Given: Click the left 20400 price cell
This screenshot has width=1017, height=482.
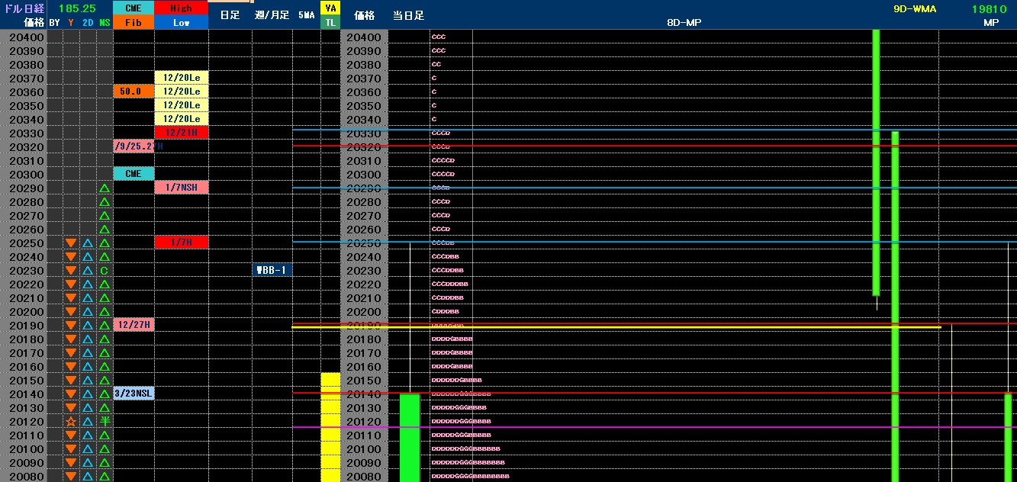Looking at the screenshot, I should [24, 37].
